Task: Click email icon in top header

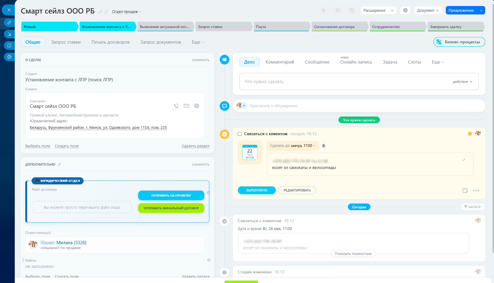Action: [338, 10]
